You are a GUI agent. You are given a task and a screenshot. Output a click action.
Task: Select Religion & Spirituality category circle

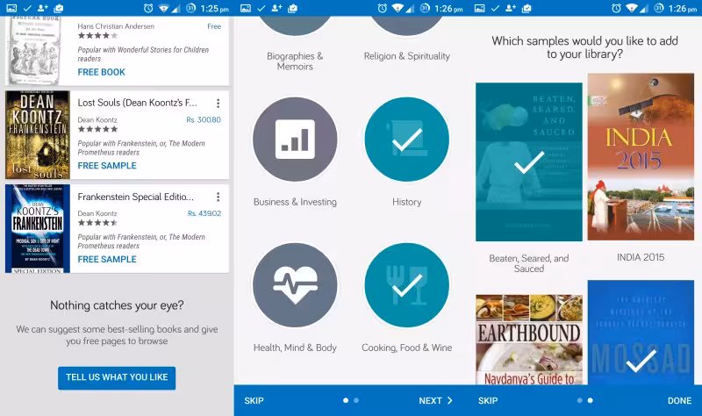click(x=406, y=26)
